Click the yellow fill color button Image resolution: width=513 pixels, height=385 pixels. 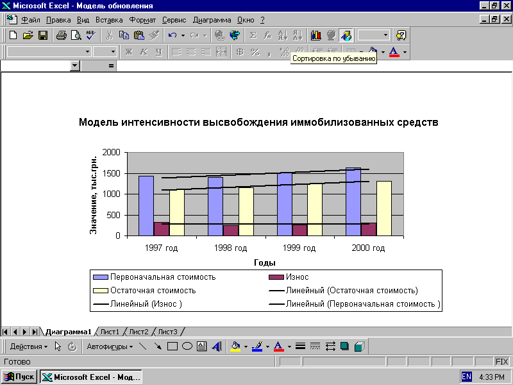[x=235, y=346]
